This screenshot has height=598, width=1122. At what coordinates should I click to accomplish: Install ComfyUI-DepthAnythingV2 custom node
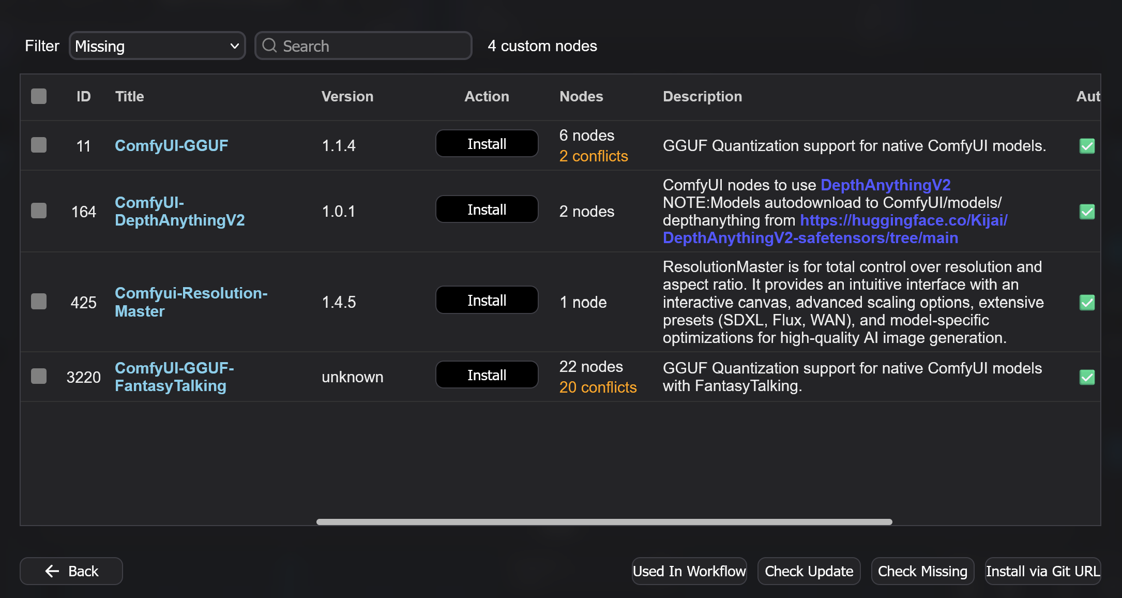click(x=487, y=209)
